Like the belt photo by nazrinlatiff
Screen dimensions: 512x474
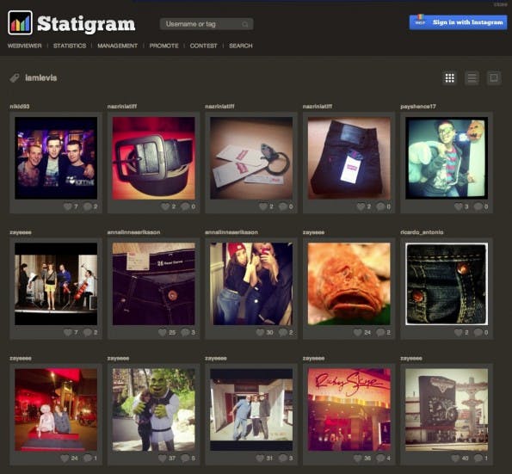[x=165, y=206]
